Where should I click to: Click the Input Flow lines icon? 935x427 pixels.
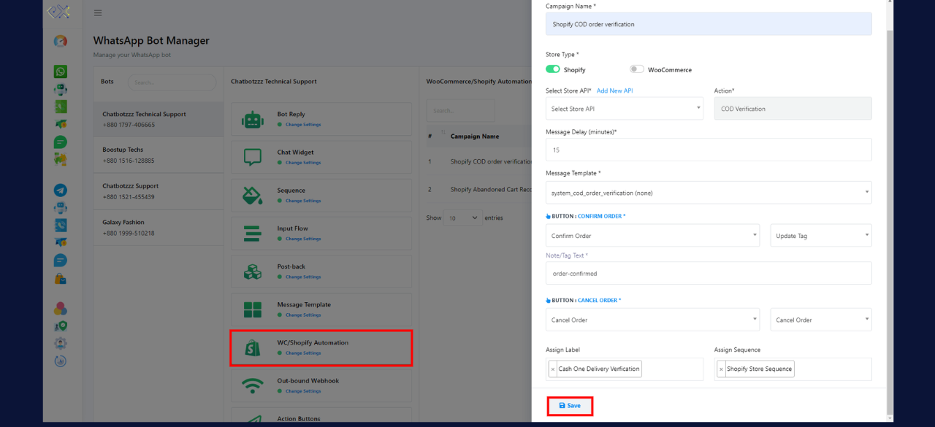tap(253, 234)
